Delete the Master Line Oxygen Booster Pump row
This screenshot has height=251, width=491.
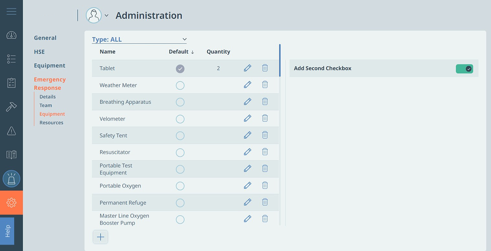pyautogui.click(x=265, y=219)
